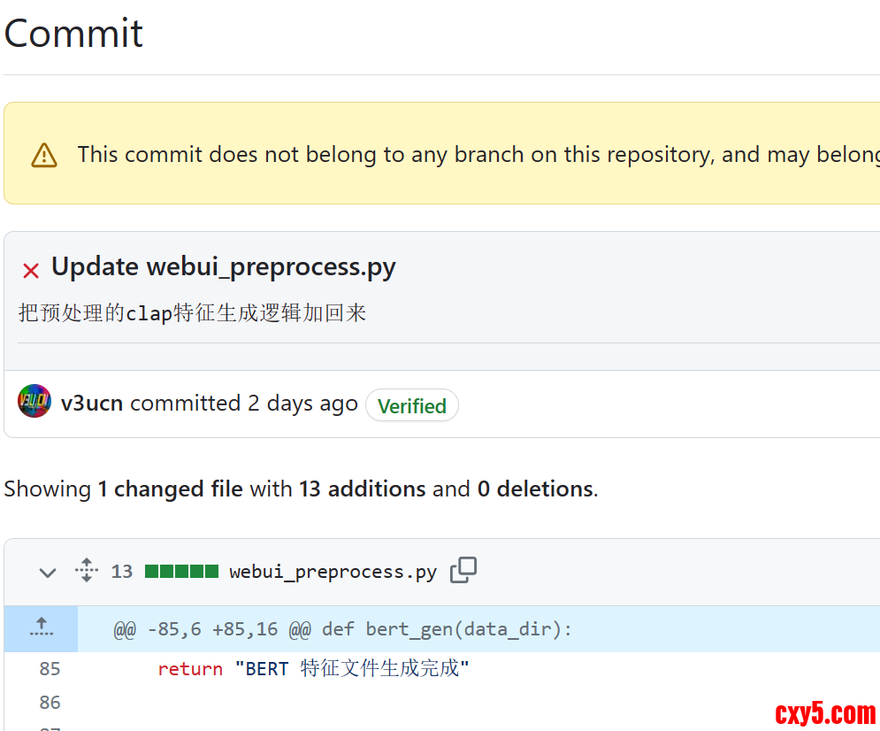Screen dimensions: 880x731
Task: Collapse the webui_preprocess.py diff with the chevron
Action: pos(48,573)
